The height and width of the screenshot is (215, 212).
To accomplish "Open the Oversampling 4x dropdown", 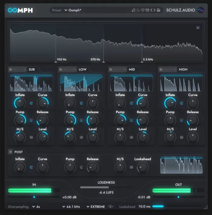I will pyautogui.click(x=36, y=207).
